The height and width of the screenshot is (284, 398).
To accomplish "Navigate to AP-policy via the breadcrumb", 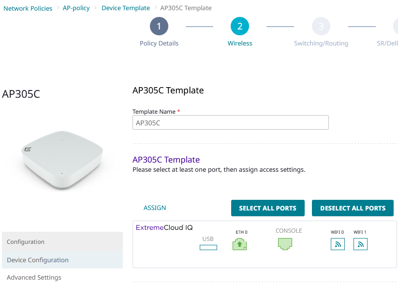I will coord(76,8).
